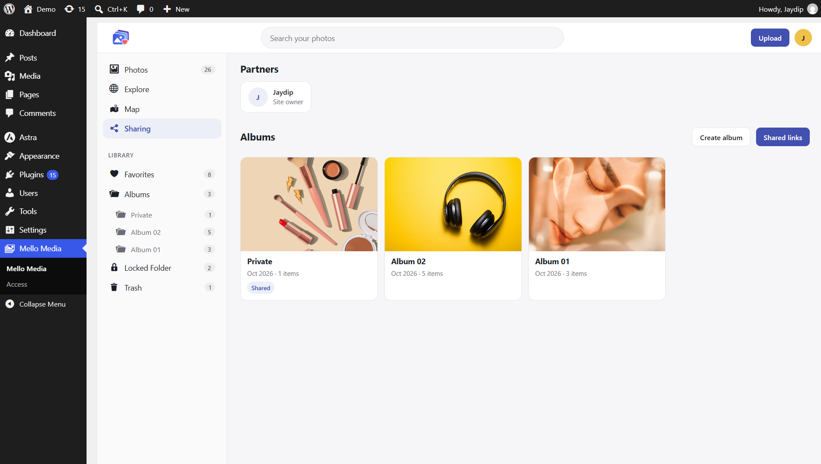Open the Album 01 face thumbnail
The height and width of the screenshot is (464, 821).
[597, 204]
